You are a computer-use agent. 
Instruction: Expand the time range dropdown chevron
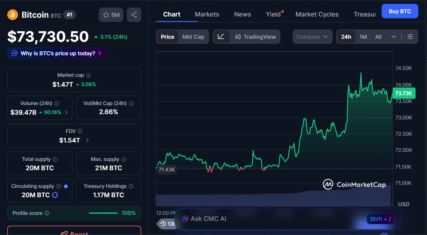pos(394,37)
